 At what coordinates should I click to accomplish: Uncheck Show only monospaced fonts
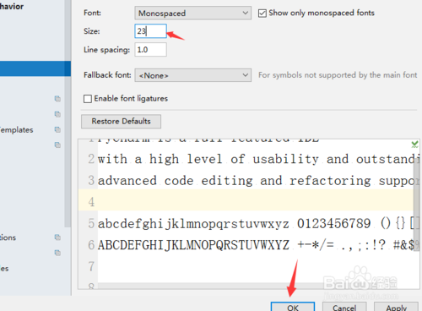pos(262,14)
